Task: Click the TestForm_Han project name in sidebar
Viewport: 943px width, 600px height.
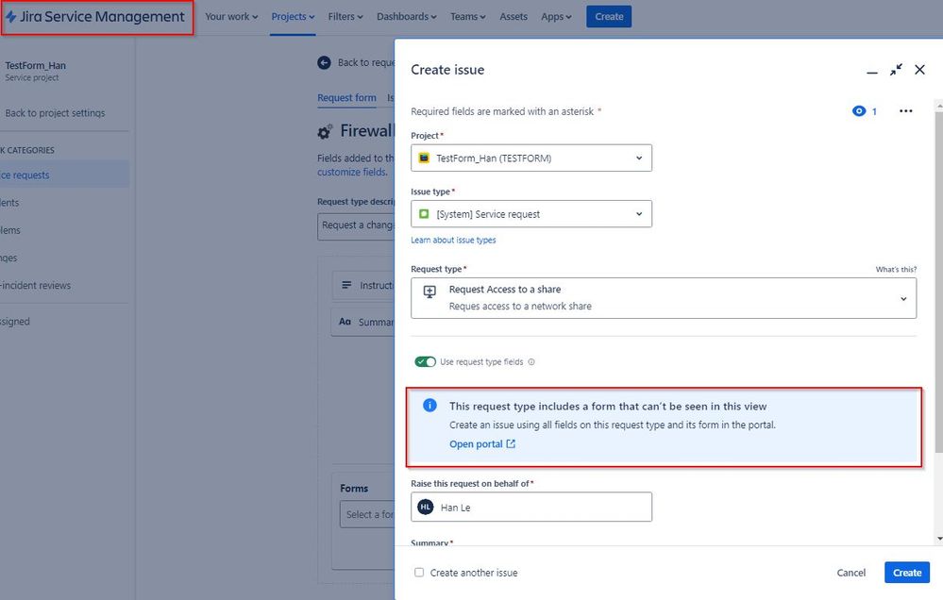Action: (x=36, y=65)
